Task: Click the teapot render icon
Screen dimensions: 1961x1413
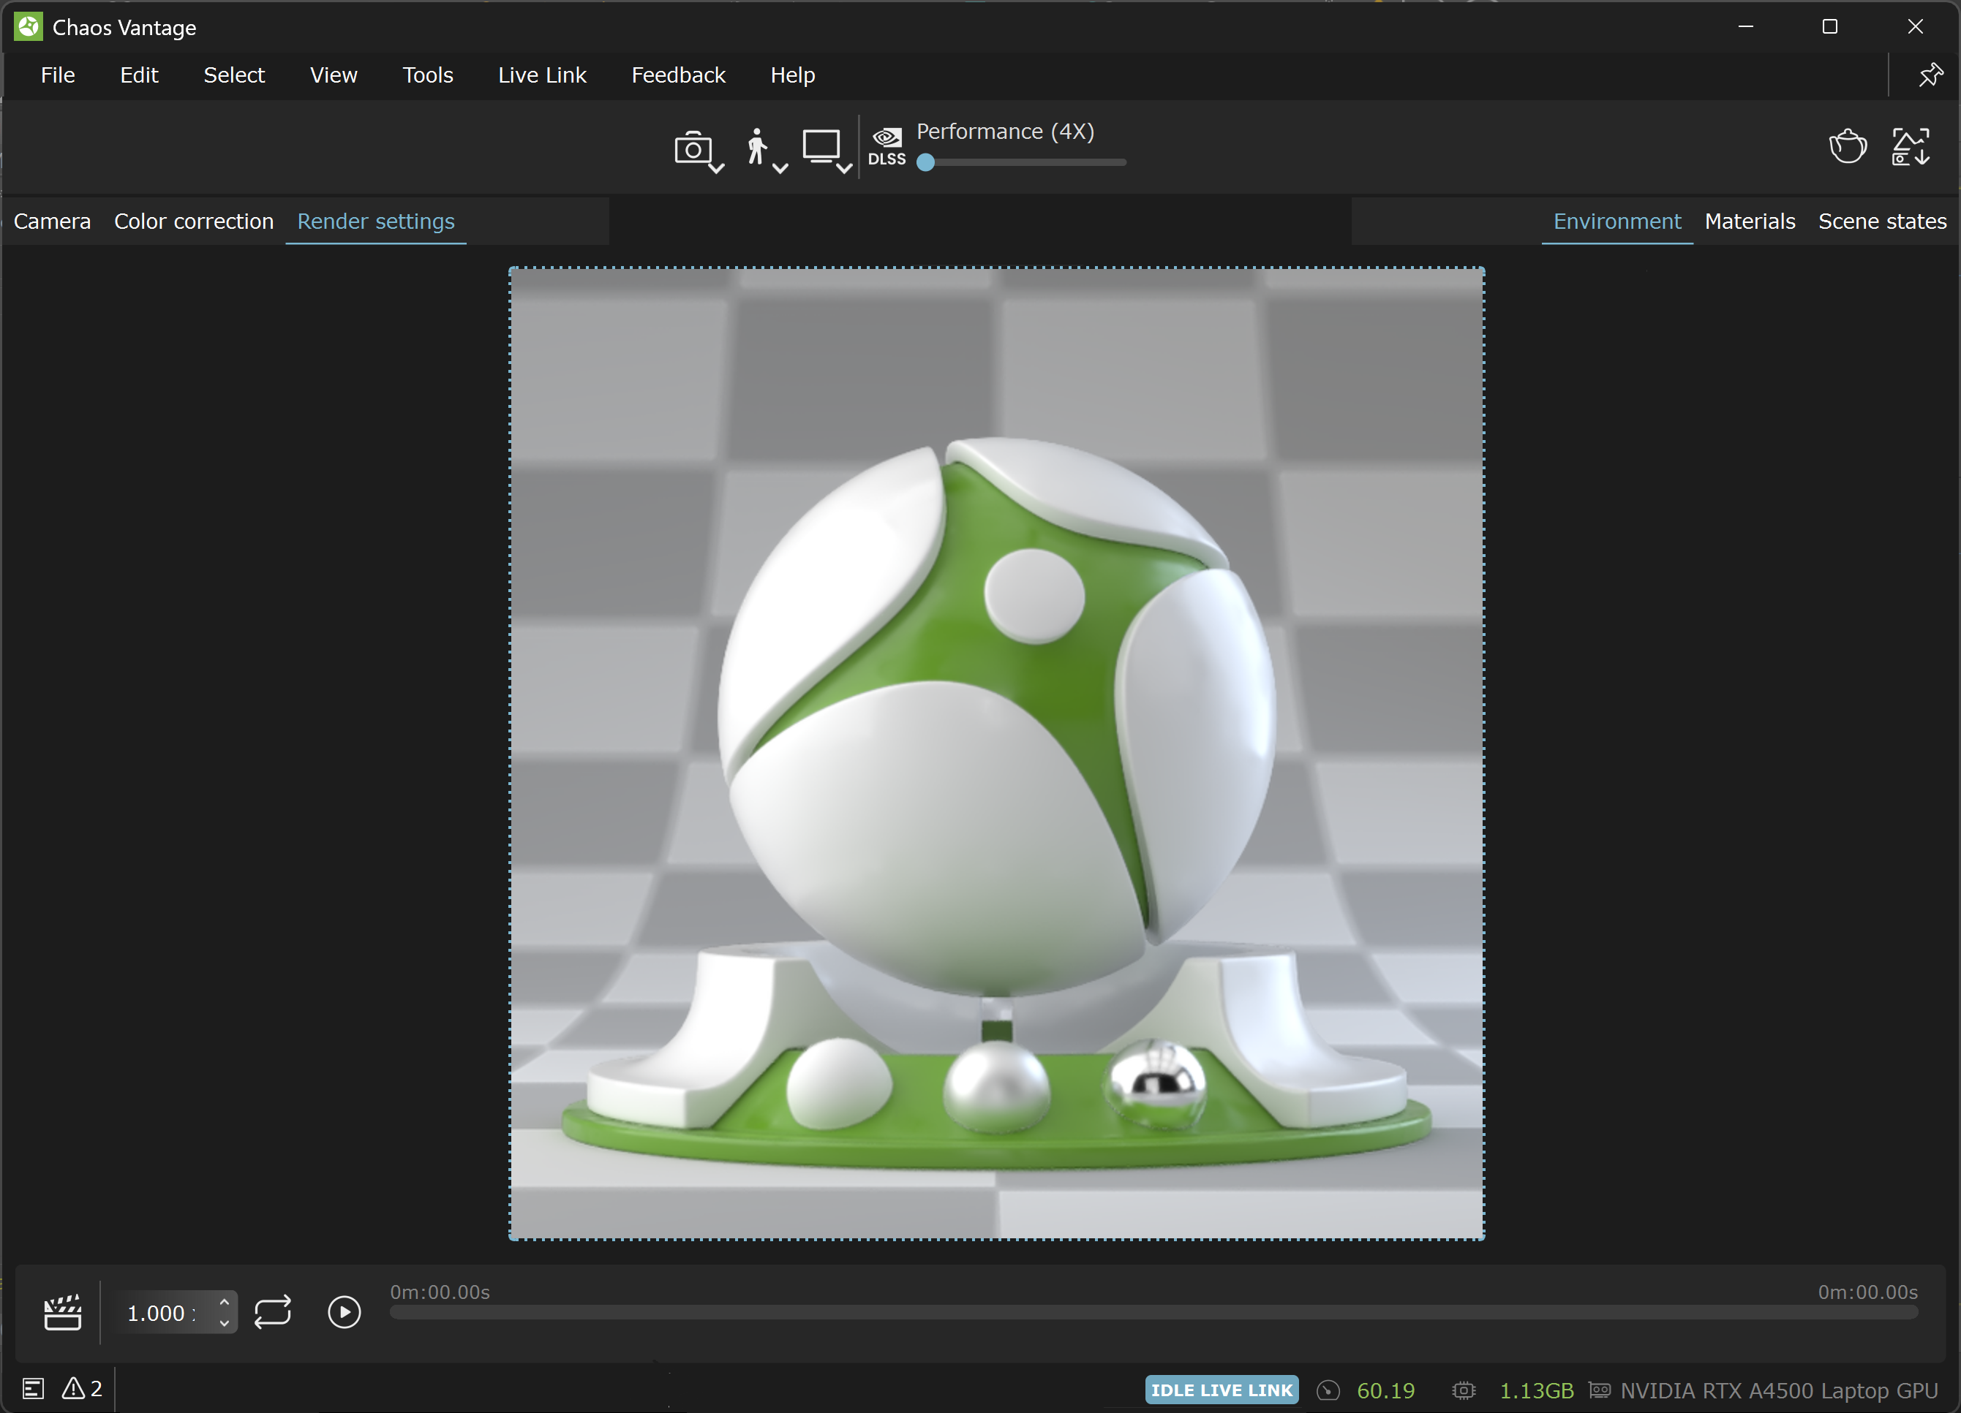Action: click(x=1848, y=146)
